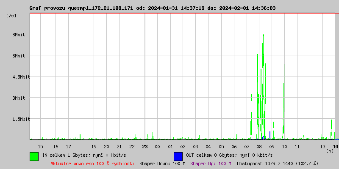Viewport: 339px width, 169px height.
Task: Click the 8Mbit y-axis label
Action: coord(19,35)
